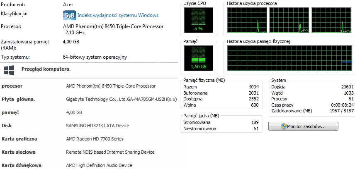Click the Windows logo beside Przegląd komputera
Image resolution: width=355 pixels, height=169 pixels.
tap(10, 69)
